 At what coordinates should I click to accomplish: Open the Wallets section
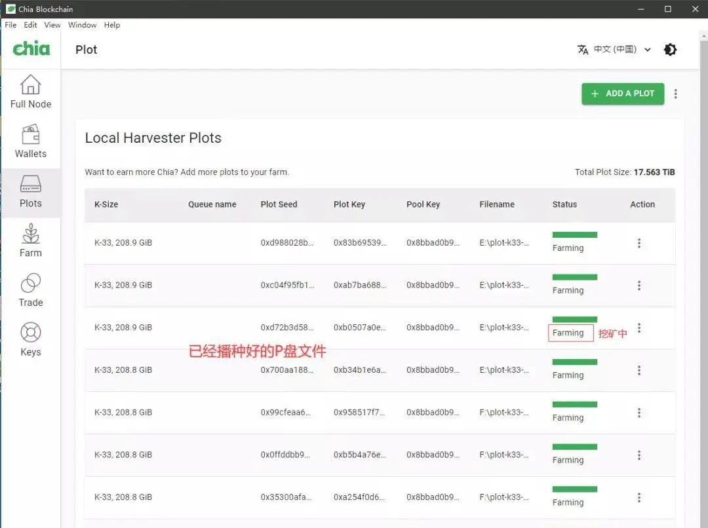click(x=31, y=141)
